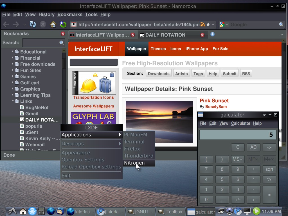The image size is (288, 216).
Task: Click digit 7 in galculator
Action: tap(206, 169)
